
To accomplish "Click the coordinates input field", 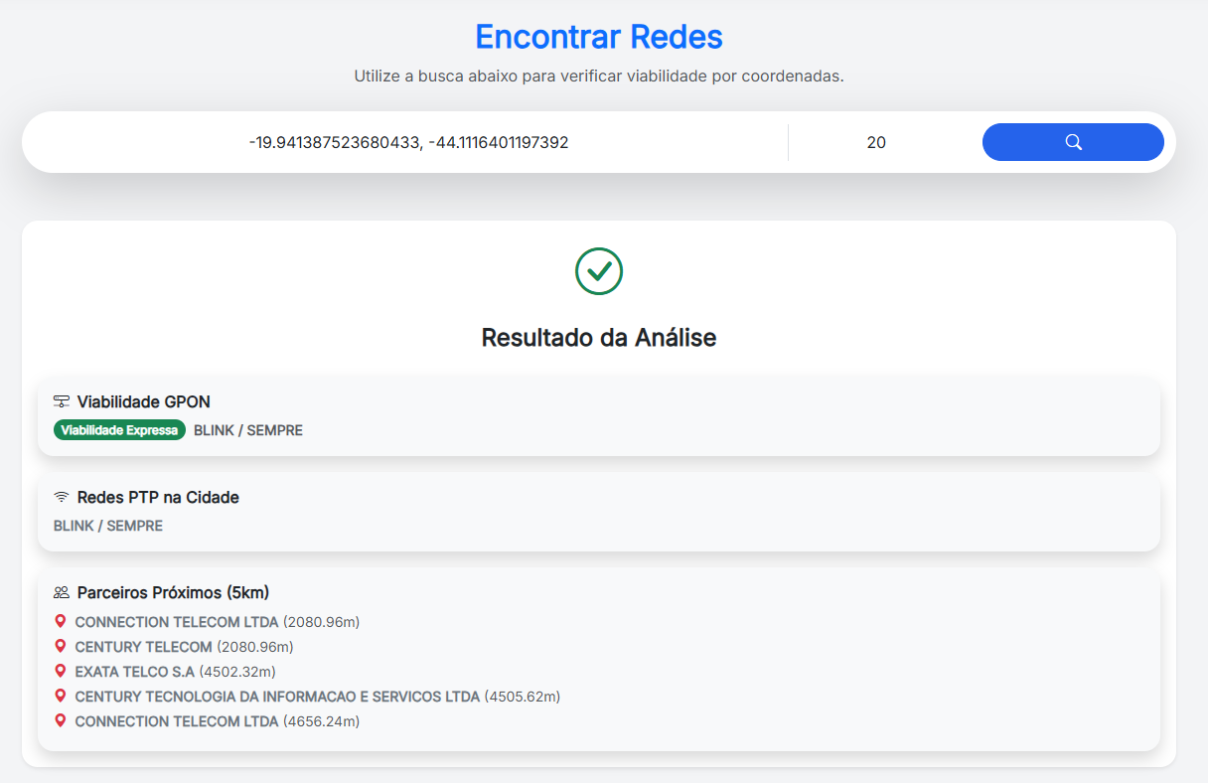I will pos(408,142).
